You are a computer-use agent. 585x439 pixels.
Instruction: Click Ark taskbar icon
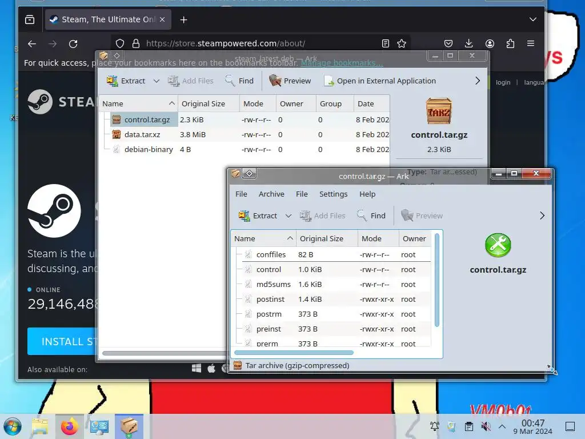click(129, 426)
